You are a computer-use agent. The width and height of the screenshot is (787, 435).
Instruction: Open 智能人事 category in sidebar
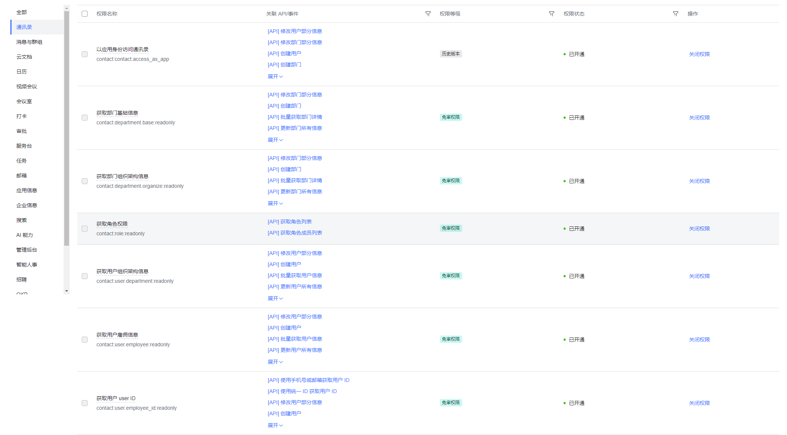coord(27,265)
